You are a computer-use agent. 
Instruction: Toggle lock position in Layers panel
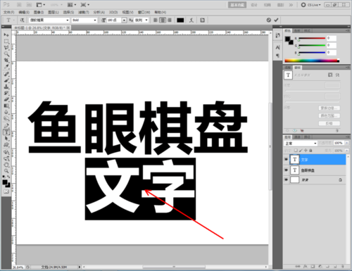pyautogui.click(x=306, y=151)
